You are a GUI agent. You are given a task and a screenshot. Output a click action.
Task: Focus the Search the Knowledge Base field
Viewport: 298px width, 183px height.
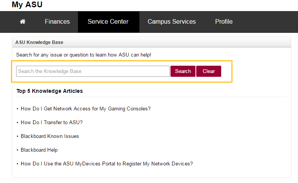93,71
